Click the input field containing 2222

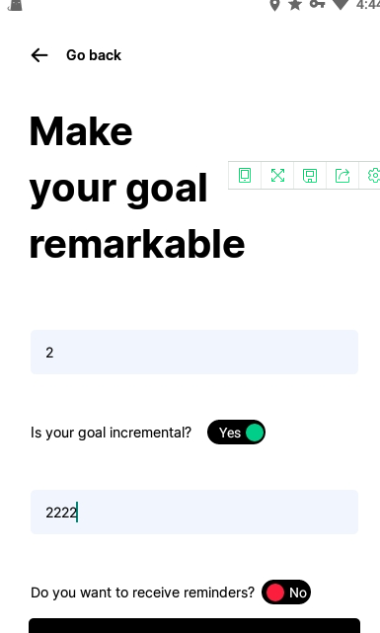(x=194, y=512)
